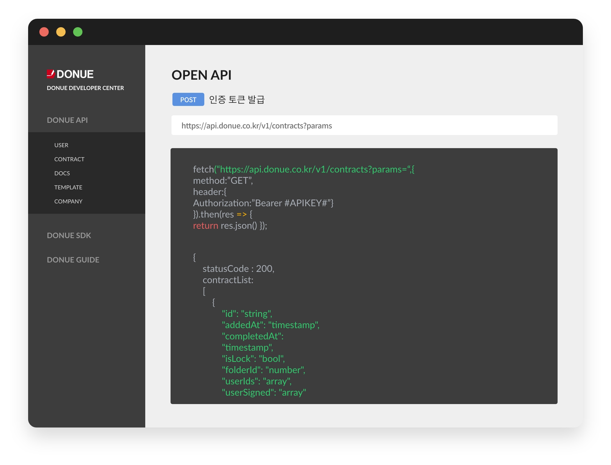The width and height of the screenshot is (611, 465).
Task: Click the header:{ code line
Action: tap(210, 192)
